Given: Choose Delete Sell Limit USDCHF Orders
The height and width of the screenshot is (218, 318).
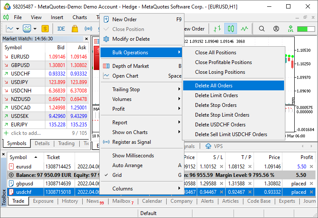Looking at the screenshot, I should pos(234,134).
